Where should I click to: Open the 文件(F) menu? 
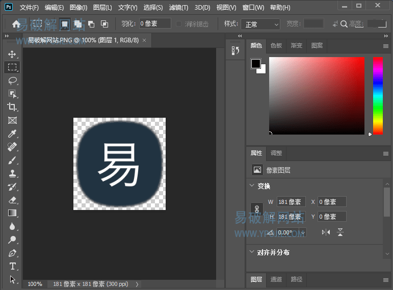pyautogui.click(x=30, y=8)
